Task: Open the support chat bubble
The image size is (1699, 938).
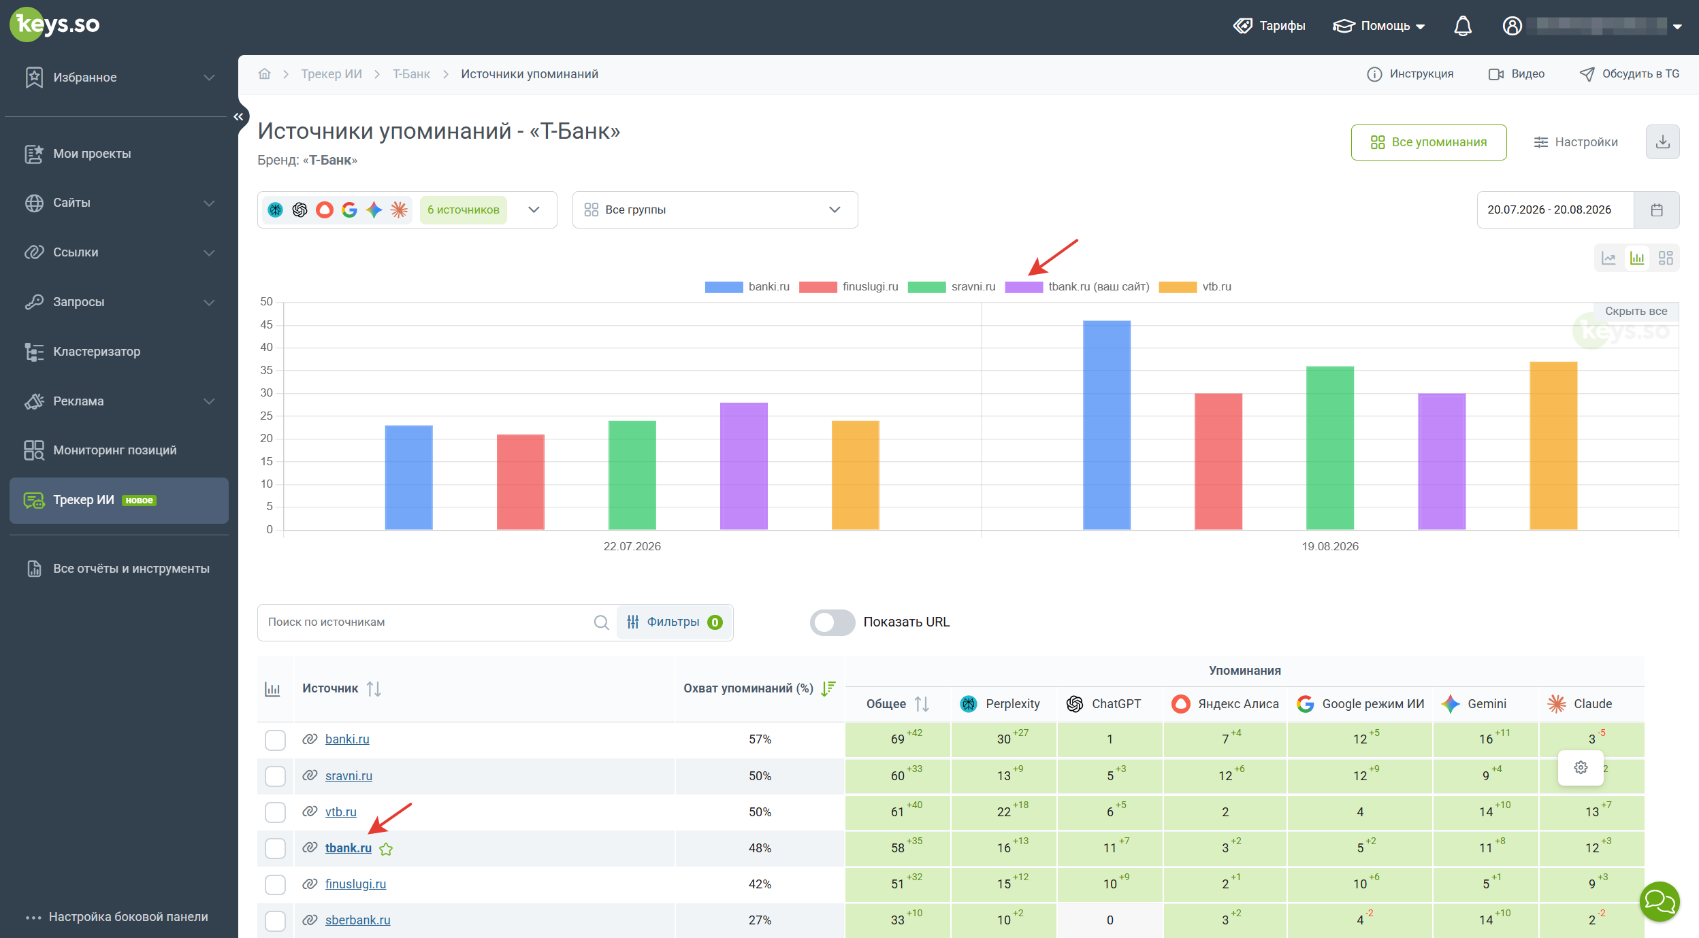Action: click(1660, 901)
